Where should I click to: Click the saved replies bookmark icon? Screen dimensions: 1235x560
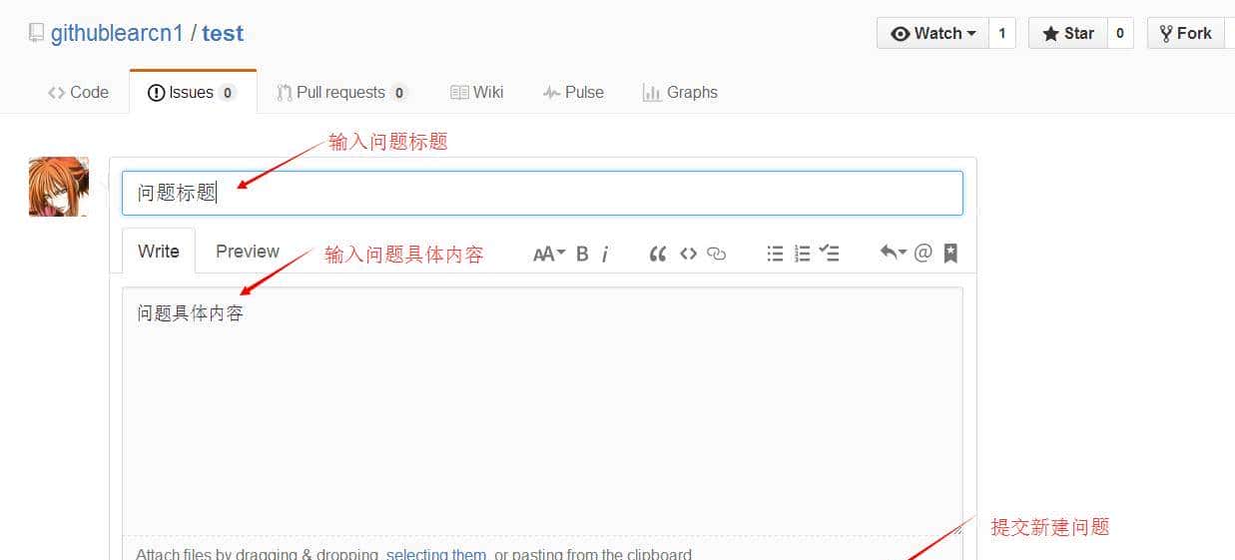(x=950, y=254)
